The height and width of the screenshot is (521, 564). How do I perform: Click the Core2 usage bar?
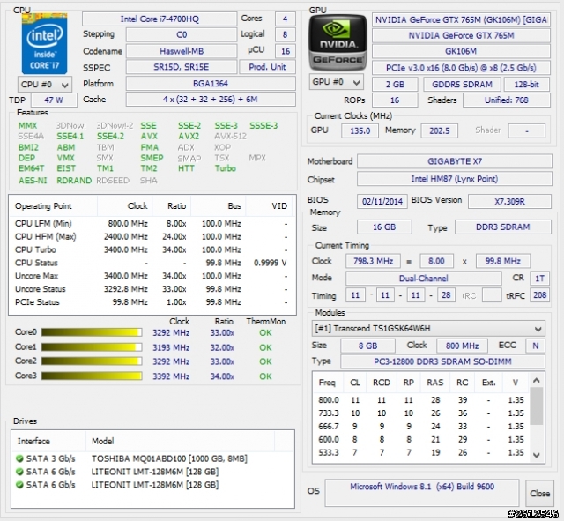point(92,361)
